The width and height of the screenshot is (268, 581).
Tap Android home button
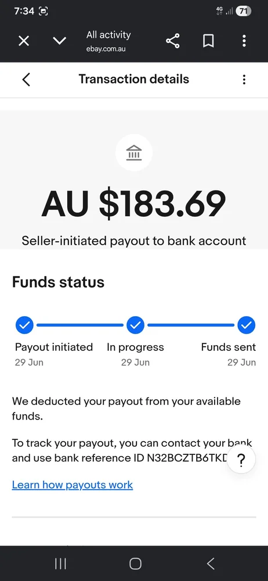[x=136, y=564]
